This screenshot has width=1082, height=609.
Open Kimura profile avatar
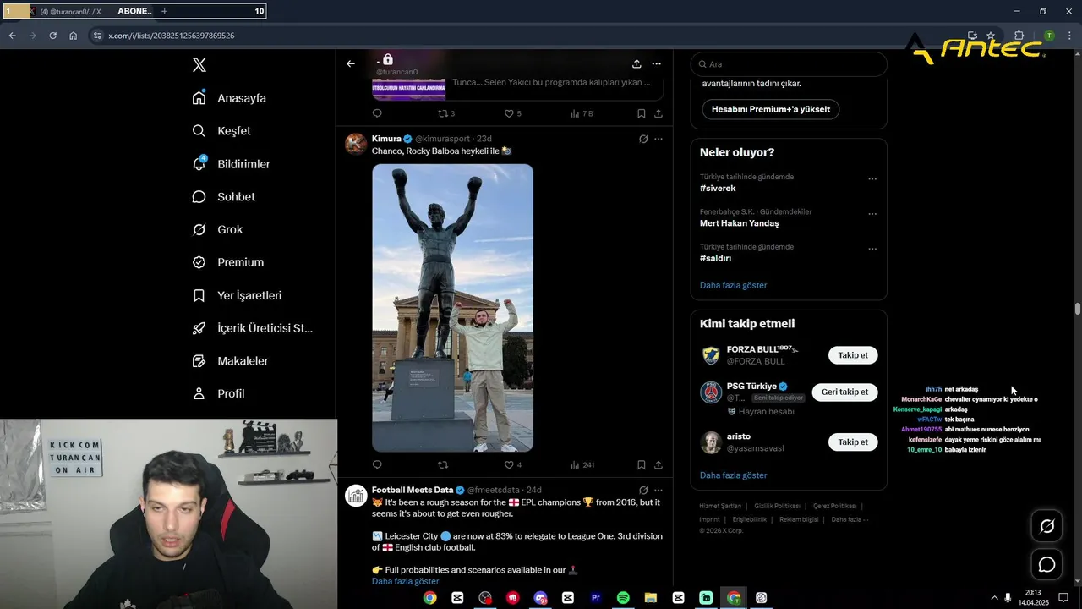pos(356,143)
